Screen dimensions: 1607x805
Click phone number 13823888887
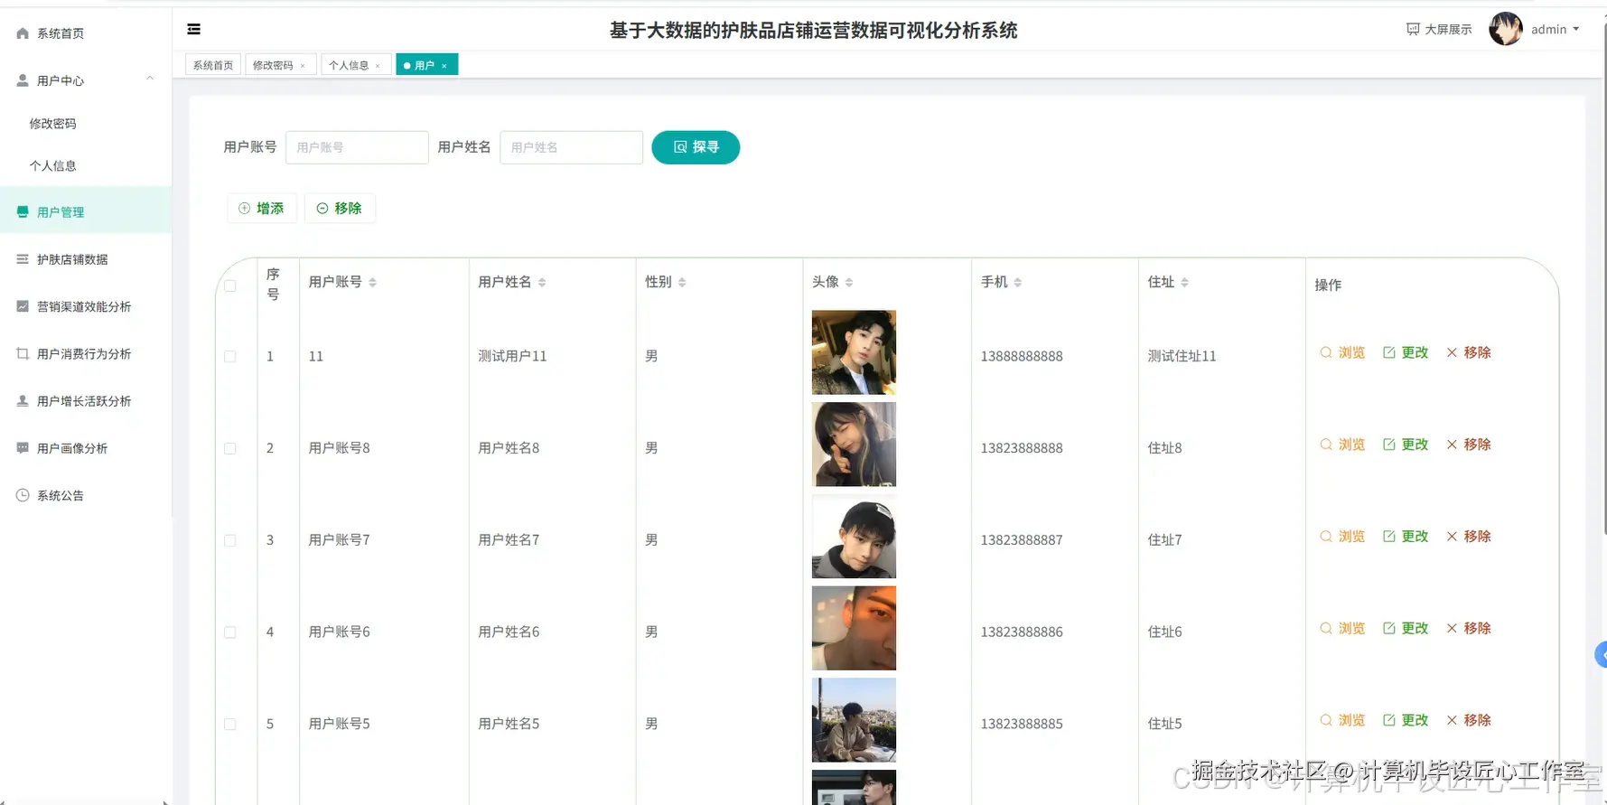point(1022,540)
